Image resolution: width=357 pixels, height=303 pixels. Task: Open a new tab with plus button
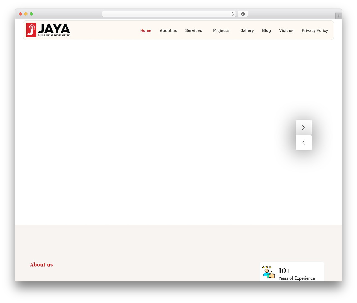coord(338,16)
